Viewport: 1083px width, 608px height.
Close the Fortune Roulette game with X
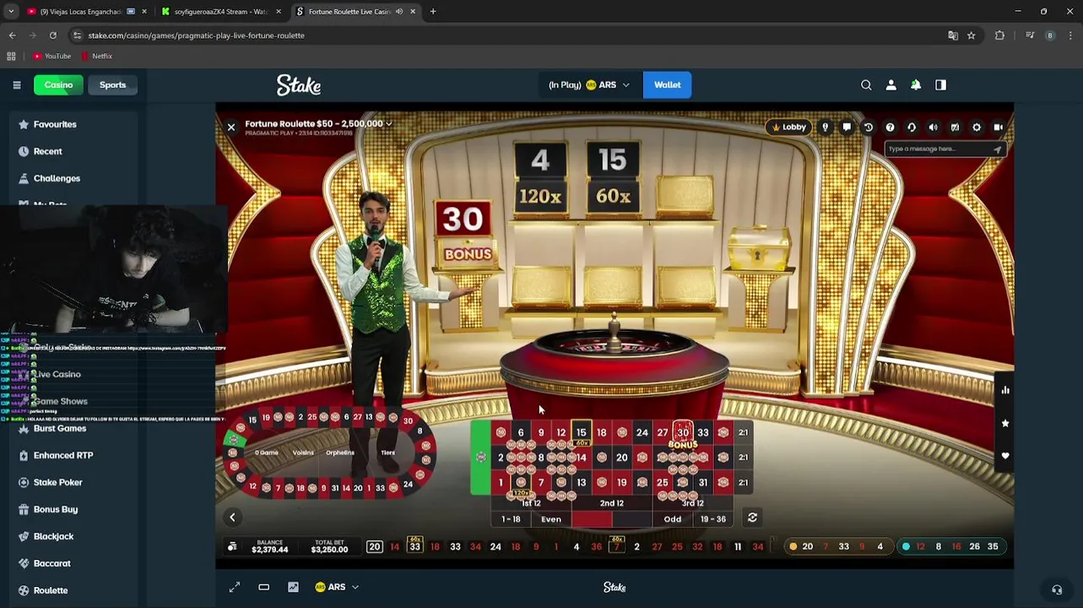pos(231,128)
